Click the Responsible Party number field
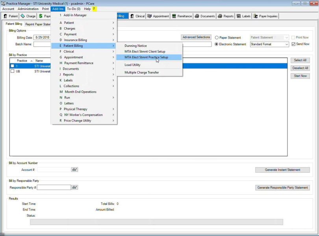The image size is (319, 236). click(x=54, y=188)
